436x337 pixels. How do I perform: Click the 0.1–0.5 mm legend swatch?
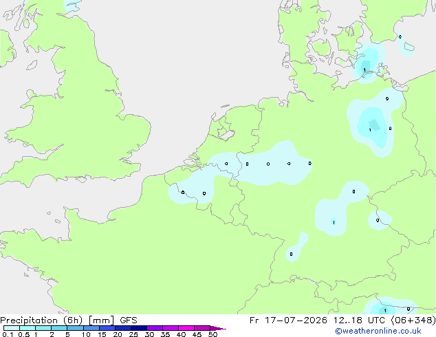pyautogui.click(x=12, y=328)
